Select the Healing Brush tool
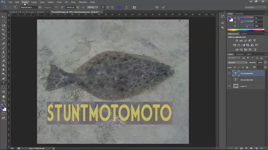The image size is (268, 150). (3, 43)
